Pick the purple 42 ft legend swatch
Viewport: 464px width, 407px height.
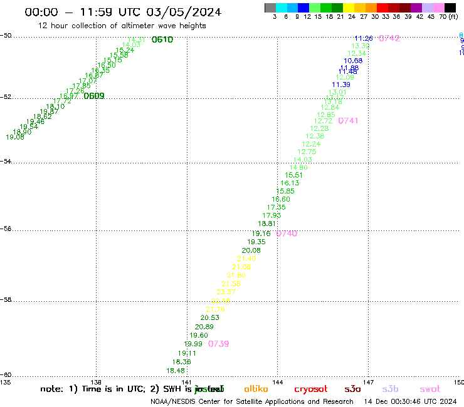point(416,8)
